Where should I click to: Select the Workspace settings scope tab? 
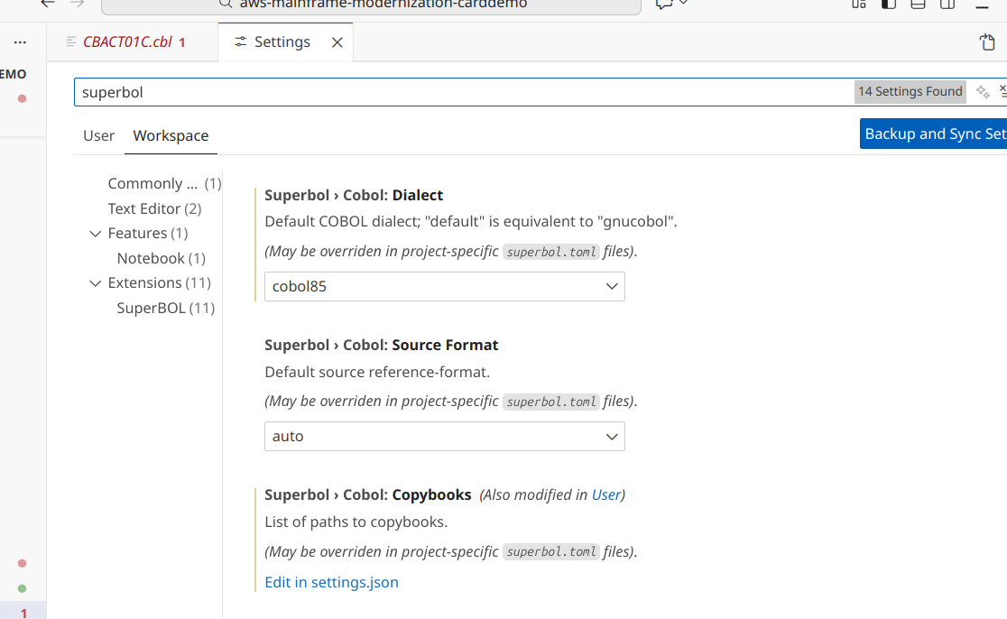coord(171,135)
